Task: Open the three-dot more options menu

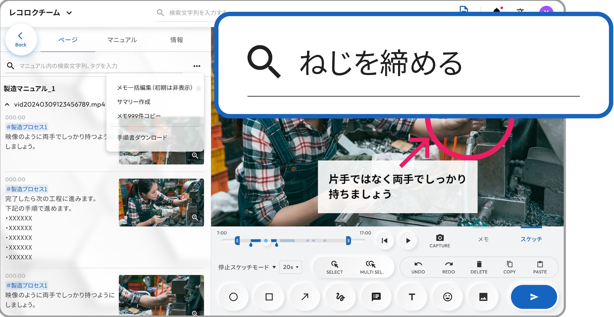Action: [197, 66]
